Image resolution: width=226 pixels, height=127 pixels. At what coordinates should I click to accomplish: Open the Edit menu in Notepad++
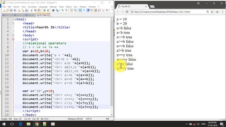(x=10, y=7)
